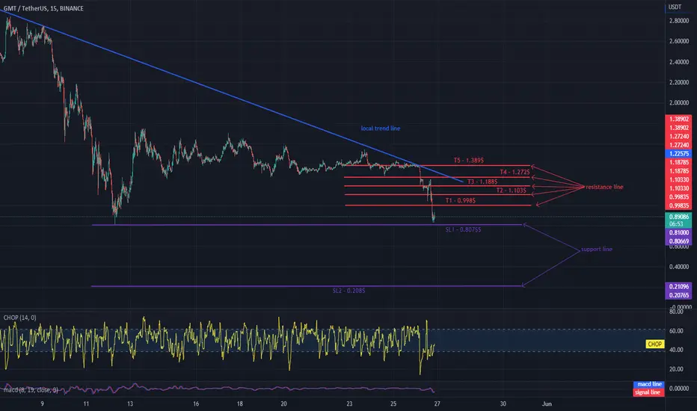Click the 2.00000 price axis value
The height and width of the screenshot is (411, 697).
click(x=679, y=102)
